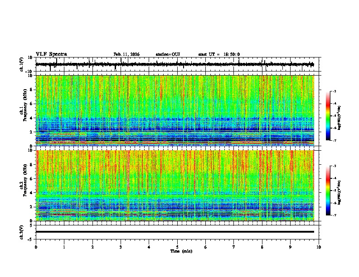The height and width of the screenshot is (277, 359).
Task: Click the "ch.2 Frequency (kHz)" axis label
Action: pyautogui.click(x=23, y=180)
